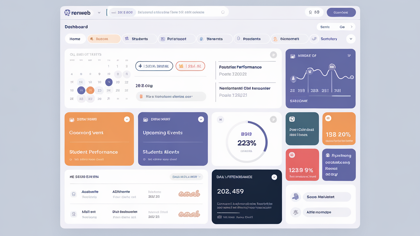Click the purple button in the top right
Viewport: 420px width, 236px height.
[341, 13]
